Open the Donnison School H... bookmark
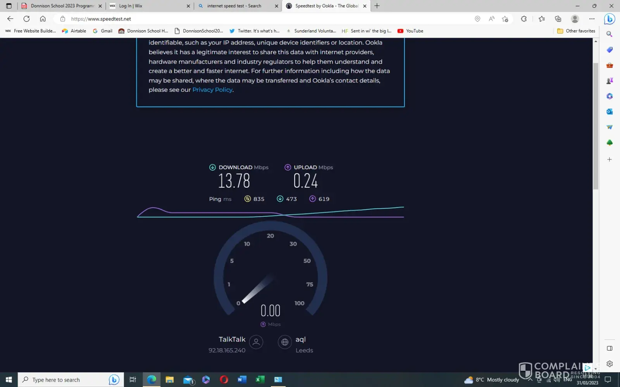The width and height of the screenshot is (620, 387). [x=143, y=31]
